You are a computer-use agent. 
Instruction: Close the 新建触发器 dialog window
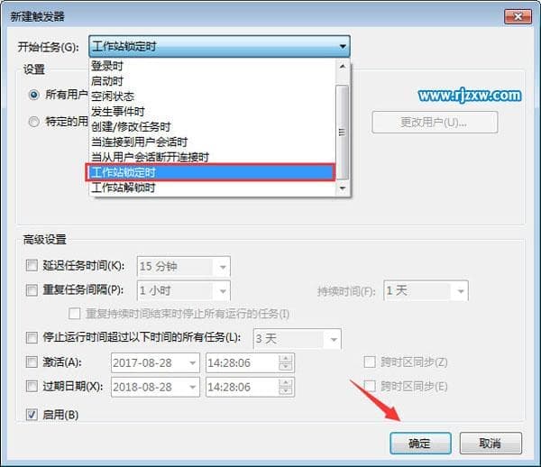[518, 16]
